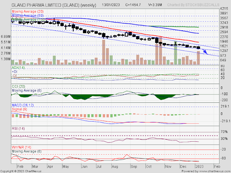Select the red Moving Average (20) legend
Viewport: 231px width, 173px height.
point(27,12)
